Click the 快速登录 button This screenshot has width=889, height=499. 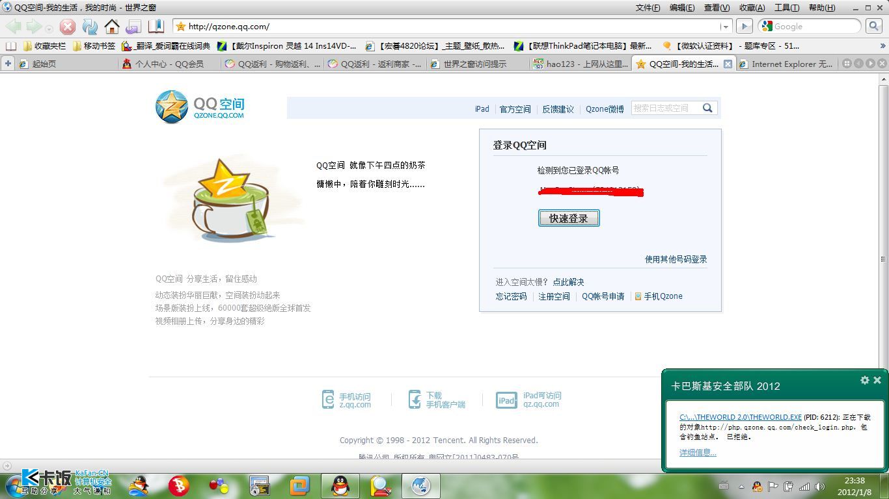[569, 218]
